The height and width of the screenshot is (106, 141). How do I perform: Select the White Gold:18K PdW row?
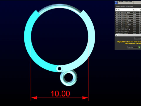[x=128, y=25]
